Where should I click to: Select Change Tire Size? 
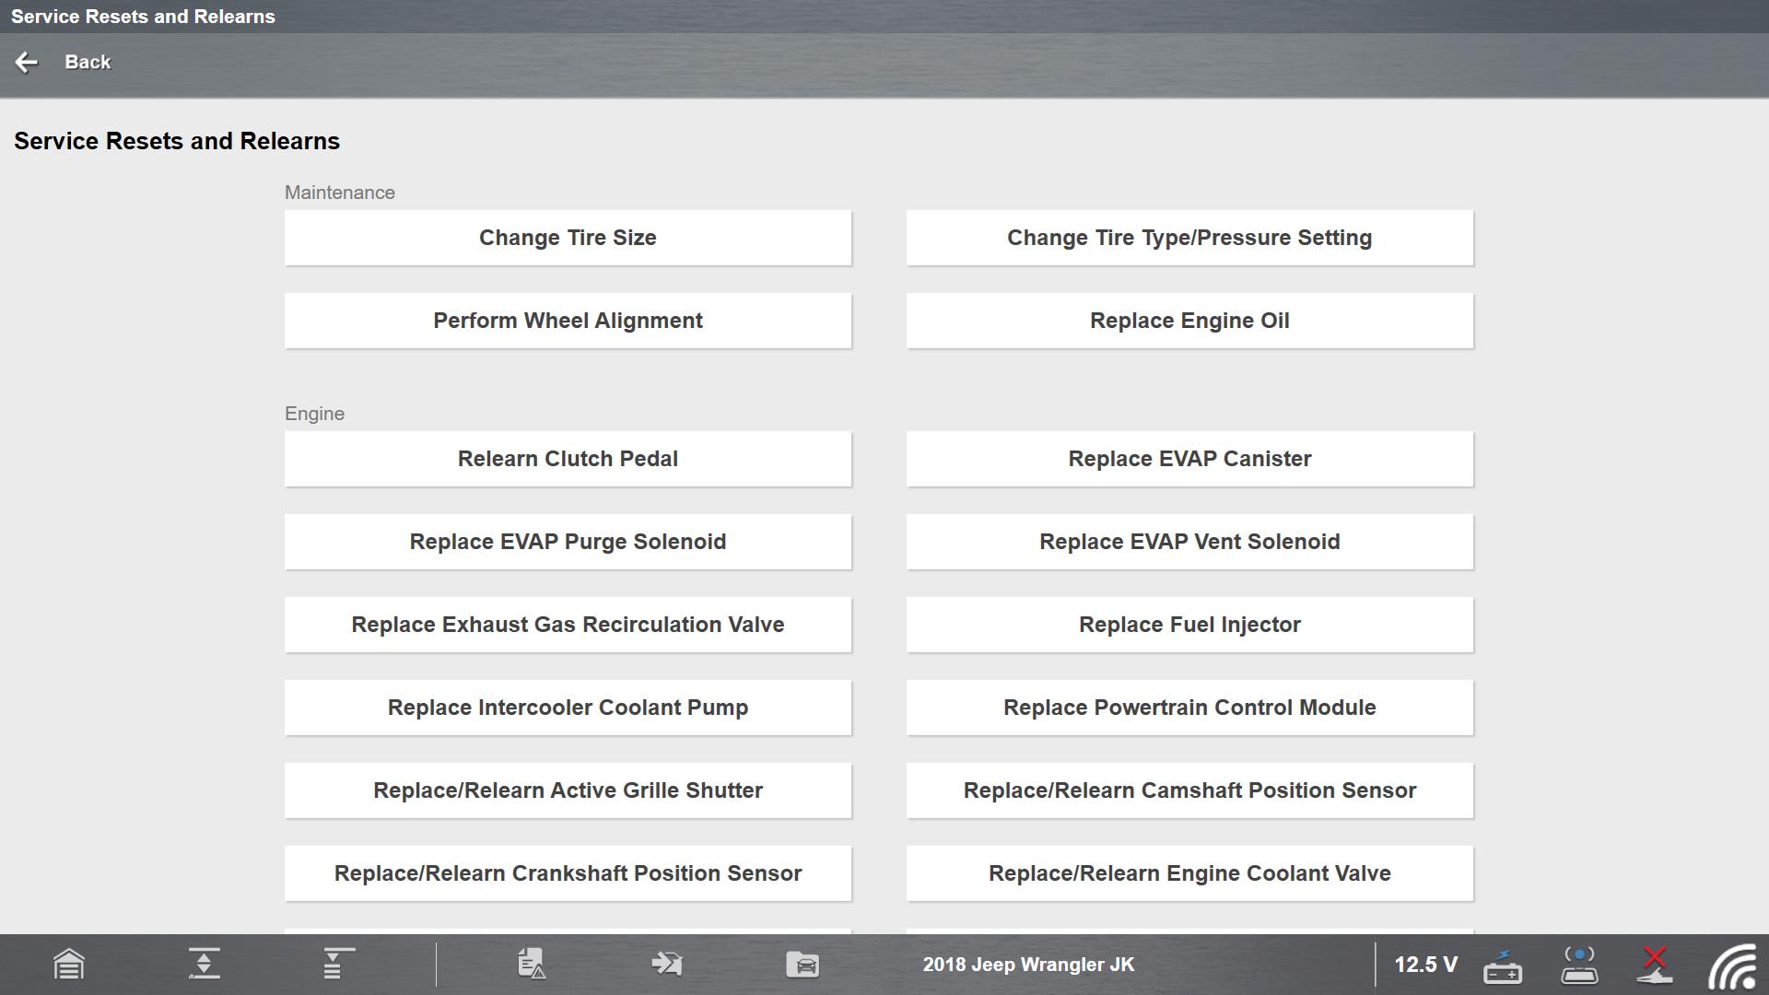pyautogui.click(x=568, y=238)
